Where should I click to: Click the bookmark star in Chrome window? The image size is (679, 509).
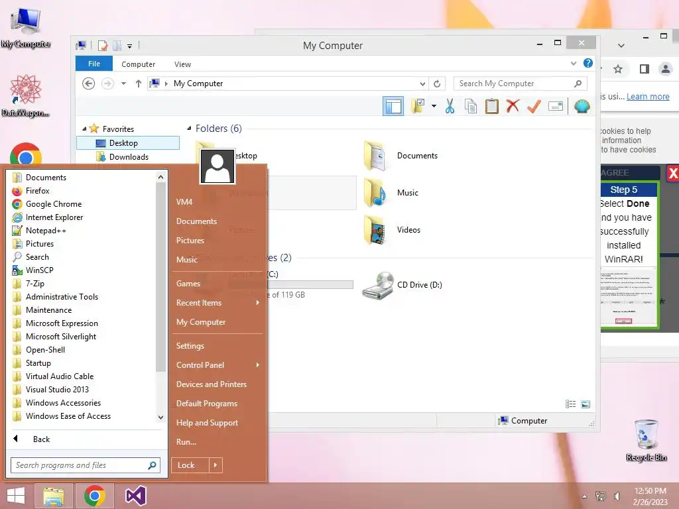pos(618,69)
